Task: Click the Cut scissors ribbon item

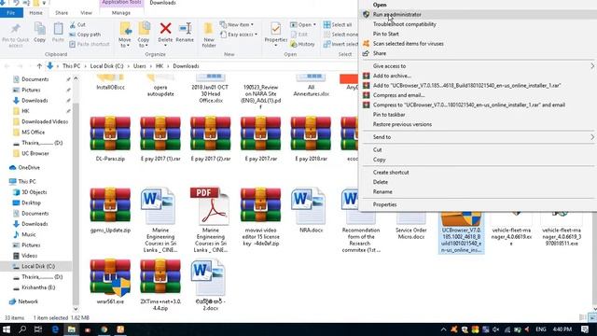Action: (77, 25)
